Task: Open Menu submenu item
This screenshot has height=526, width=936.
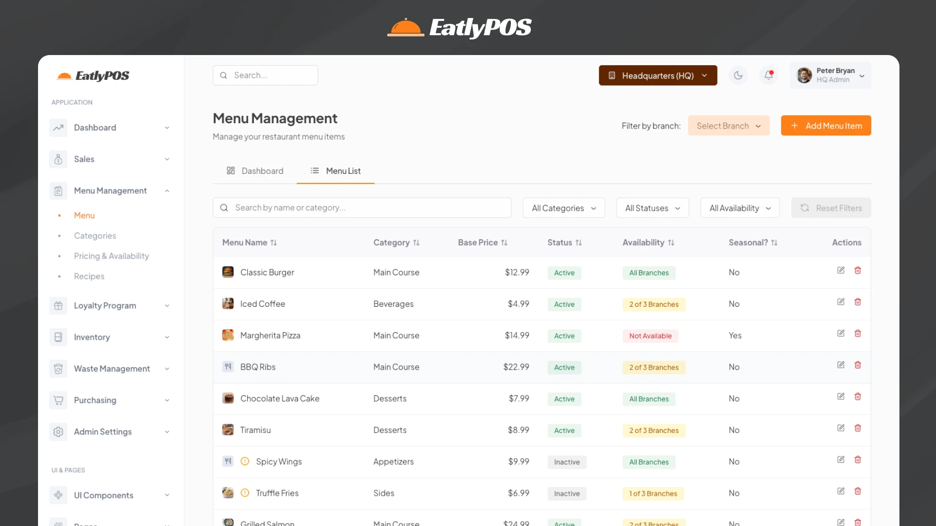Action: (x=84, y=215)
